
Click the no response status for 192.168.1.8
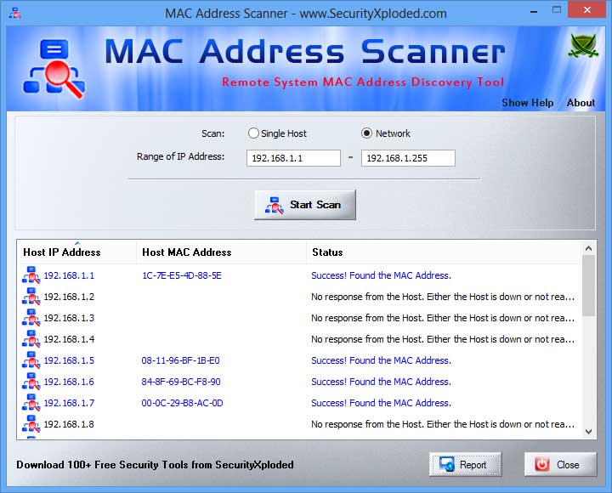pos(443,424)
